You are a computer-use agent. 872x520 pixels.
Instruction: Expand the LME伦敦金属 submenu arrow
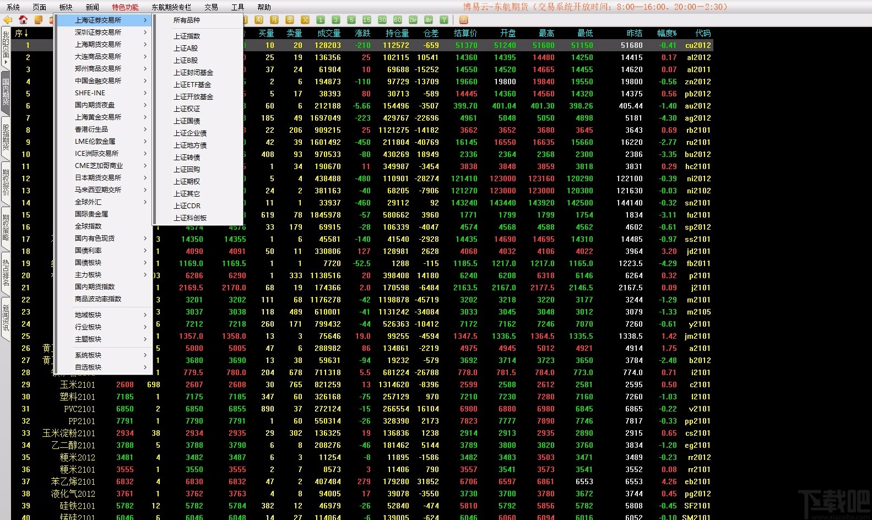[145, 141]
